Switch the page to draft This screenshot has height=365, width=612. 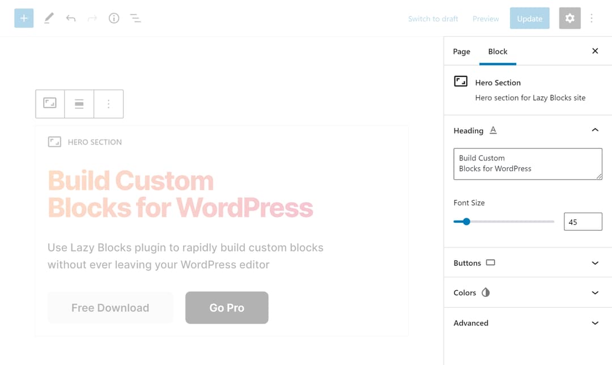coord(433,18)
